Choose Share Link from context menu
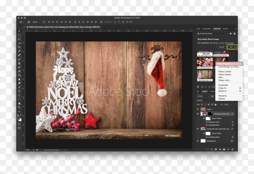The height and width of the screenshot is (174, 254). pyautogui.click(x=229, y=80)
